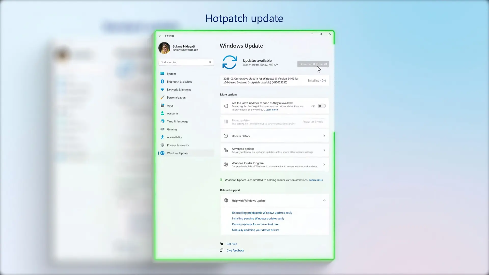Click the Give feedback icon
Screen dimensions: 489x275
(x=222, y=251)
